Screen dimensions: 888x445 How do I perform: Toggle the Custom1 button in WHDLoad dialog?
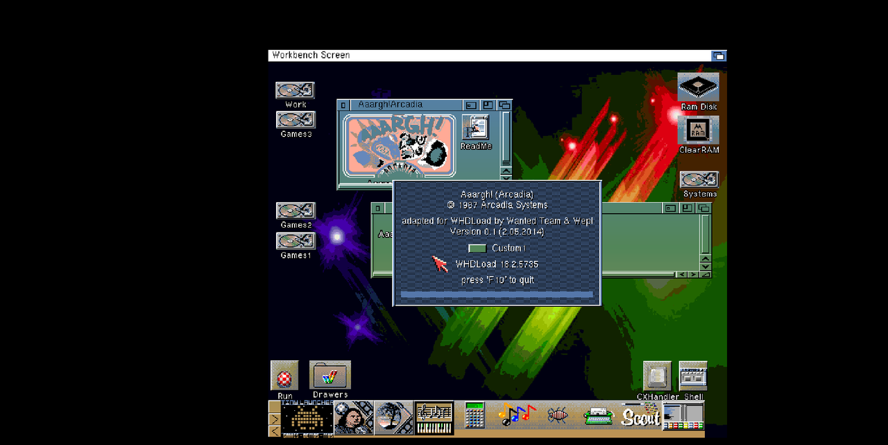477,249
